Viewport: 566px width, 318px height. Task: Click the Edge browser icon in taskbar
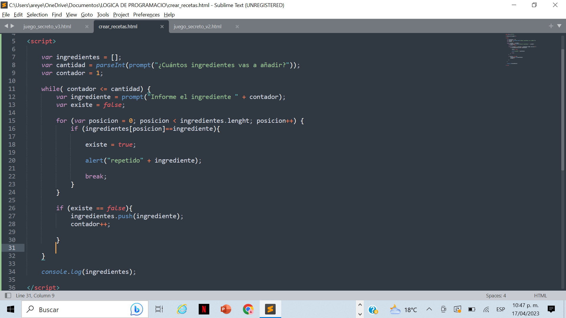click(182, 309)
